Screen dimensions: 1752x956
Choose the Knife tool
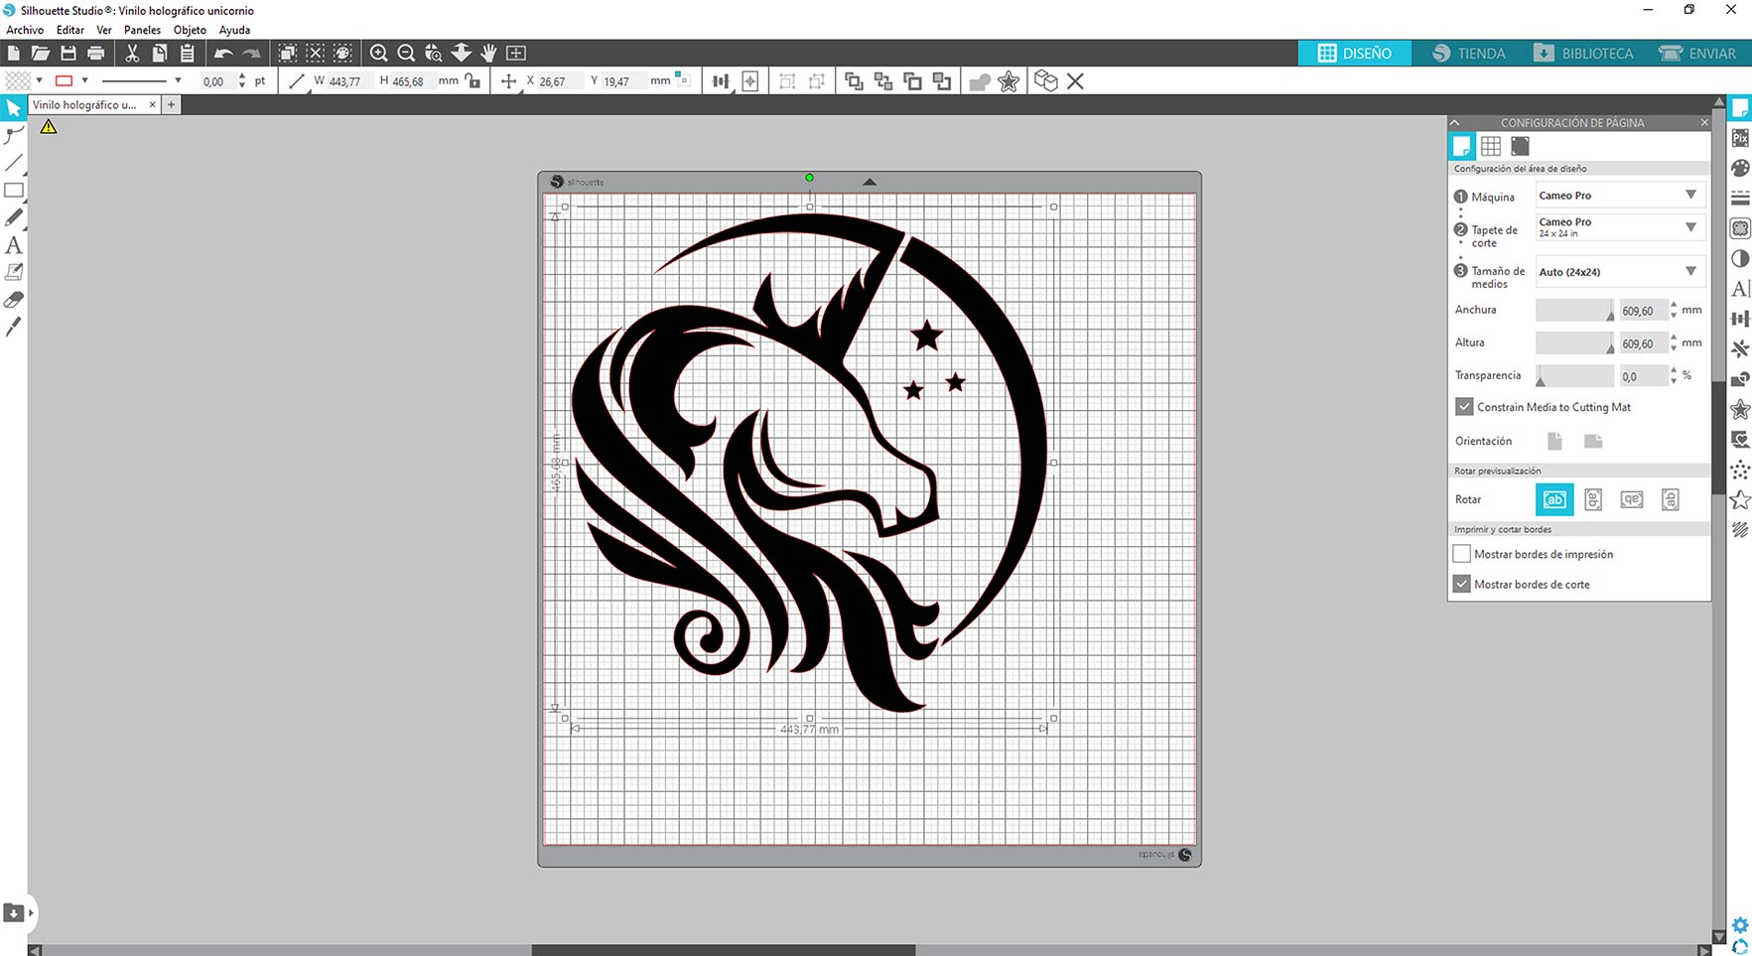pos(14,327)
